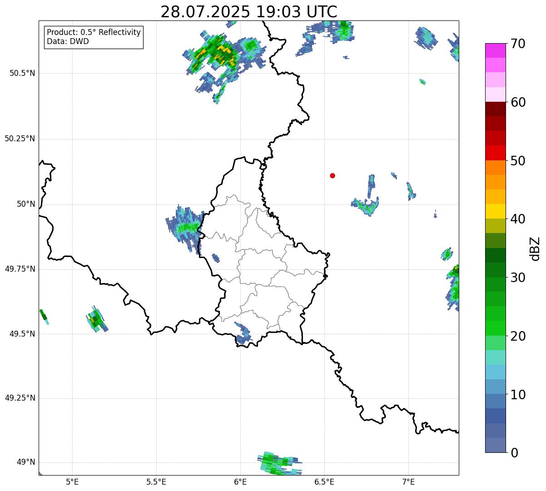The height and width of the screenshot is (491, 546).
Task: Click the dBZ colorbar axis label
Action: coord(535,248)
